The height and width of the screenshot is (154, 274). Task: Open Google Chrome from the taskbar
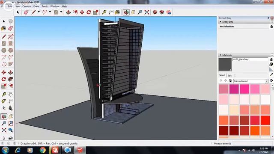(42, 150)
